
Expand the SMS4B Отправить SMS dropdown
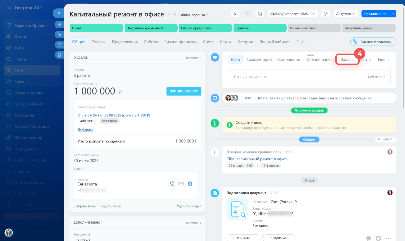pyautogui.click(x=314, y=14)
